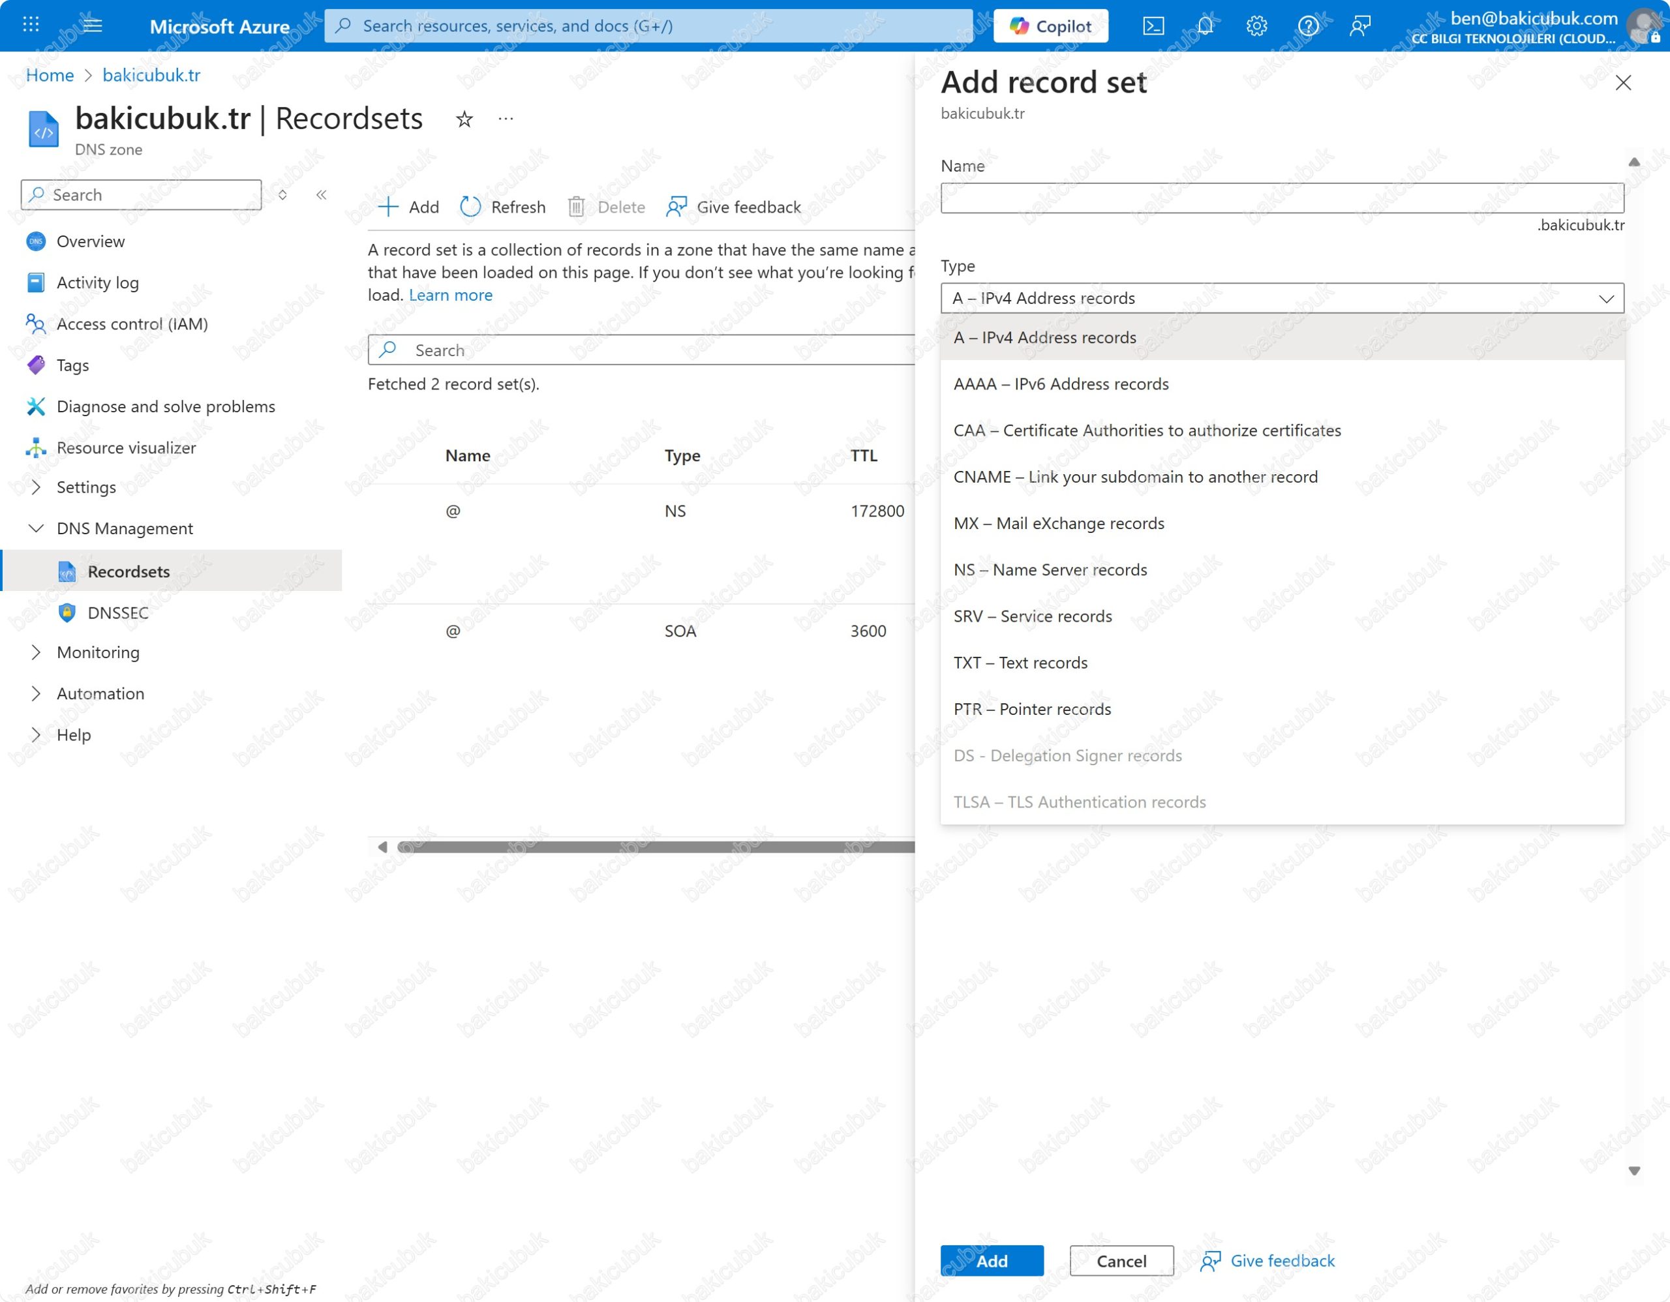The width and height of the screenshot is (1670, 1302).
Task: Open the help question mark icon
Action: pos(1307,26)
